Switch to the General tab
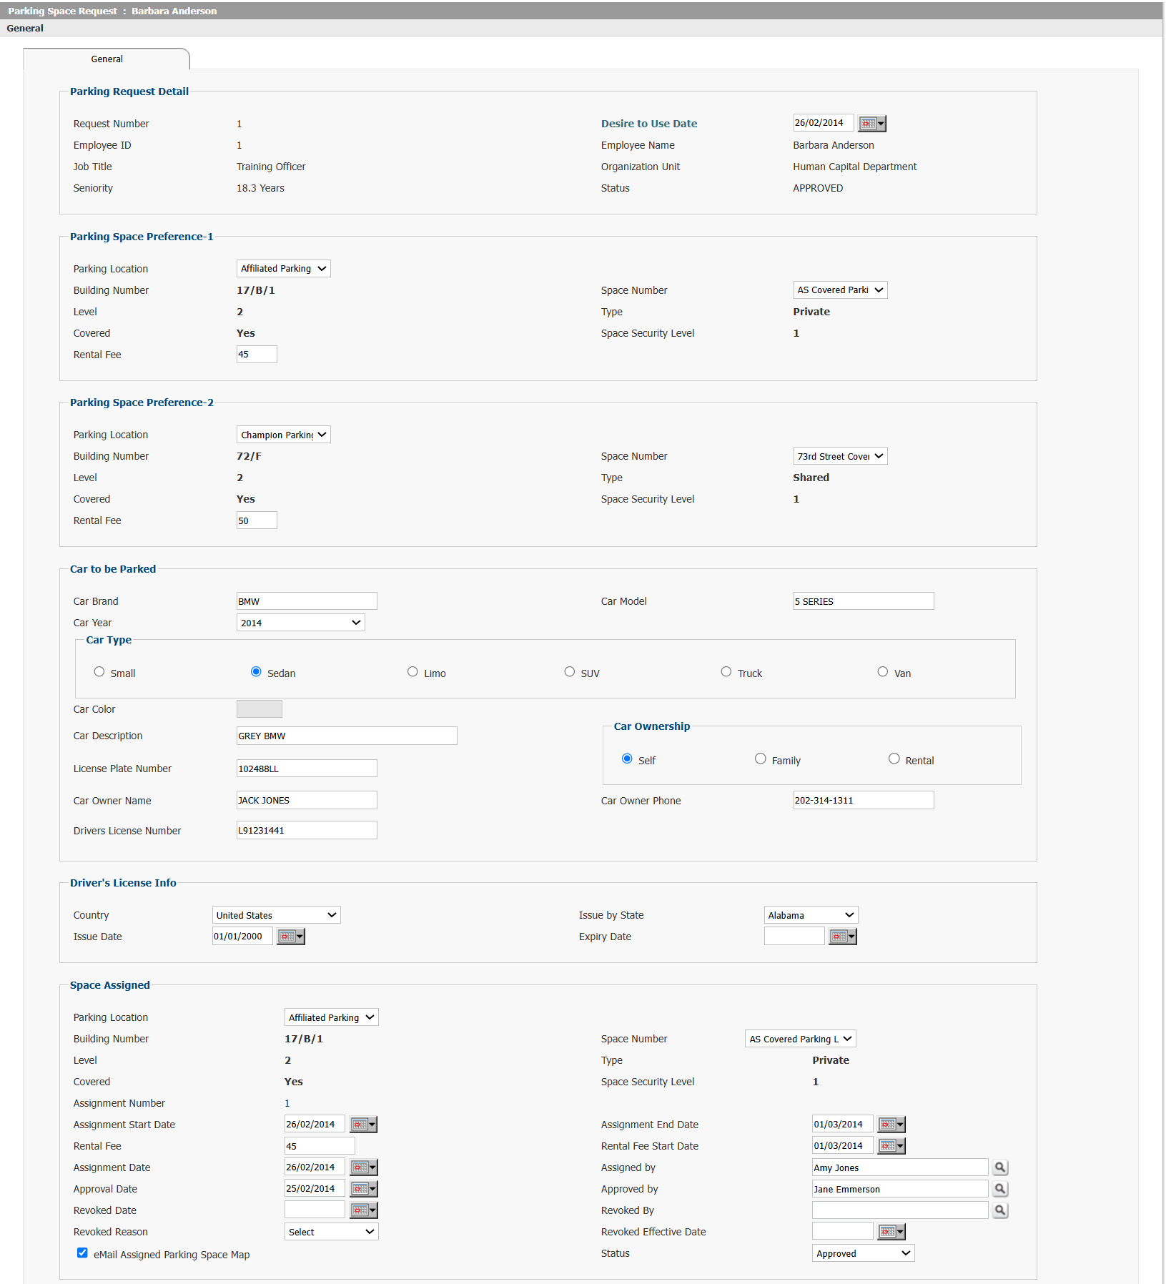 (107, 59)
